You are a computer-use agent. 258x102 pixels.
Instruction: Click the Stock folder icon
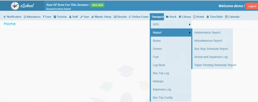167,17
